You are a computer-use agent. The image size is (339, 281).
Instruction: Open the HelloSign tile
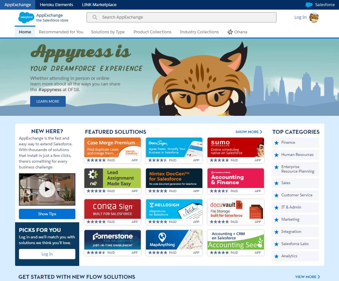point(174,212)
